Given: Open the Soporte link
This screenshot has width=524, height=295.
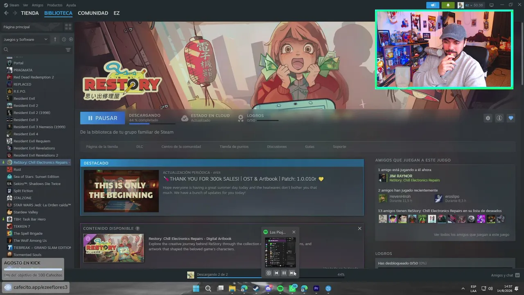Looking at the screenshot, I should point(339,146).
